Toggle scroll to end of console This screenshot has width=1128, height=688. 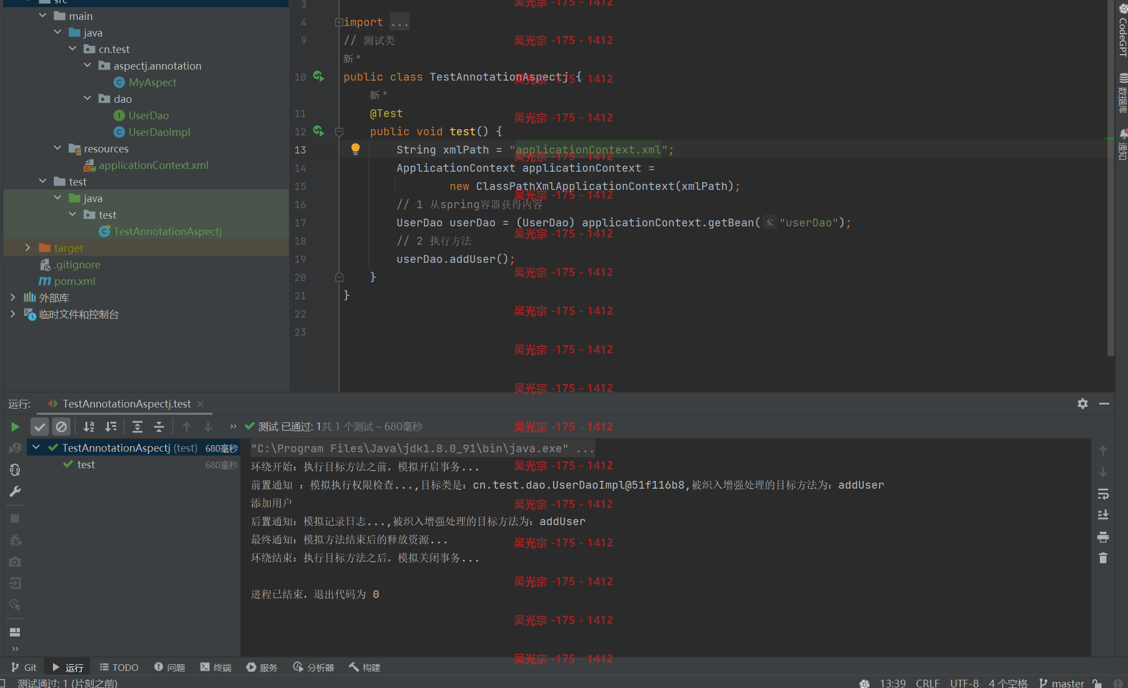click(1103, 515)
